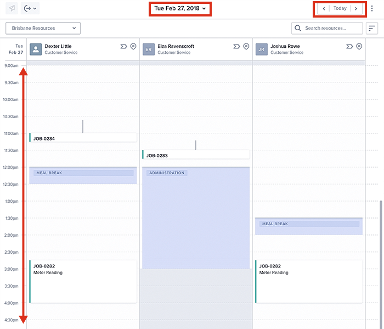Open the export arrow dropdown
The height and width of the screenshot is (329, 384).
click(30, 8)
